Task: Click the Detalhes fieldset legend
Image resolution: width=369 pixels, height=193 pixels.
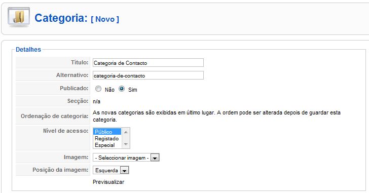Action: [x=28, y=49]
